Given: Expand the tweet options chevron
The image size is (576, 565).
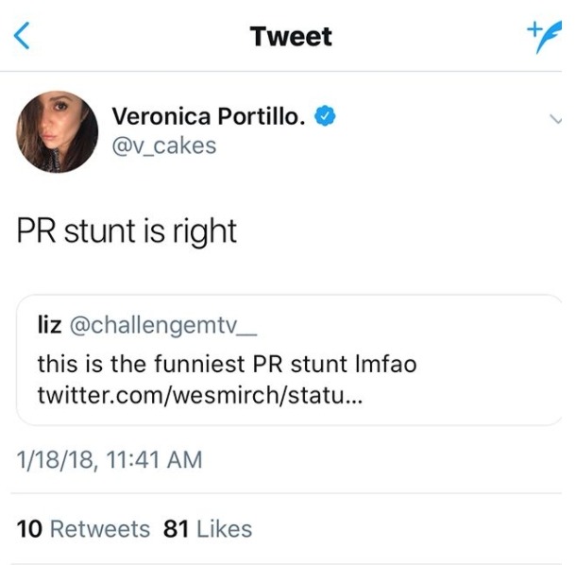Looking at the screenshot, I should click(555, 119).
